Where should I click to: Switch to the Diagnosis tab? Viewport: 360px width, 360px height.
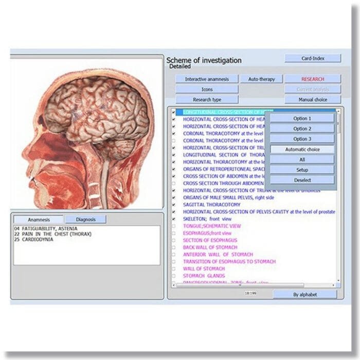click(x=86, y=220)
